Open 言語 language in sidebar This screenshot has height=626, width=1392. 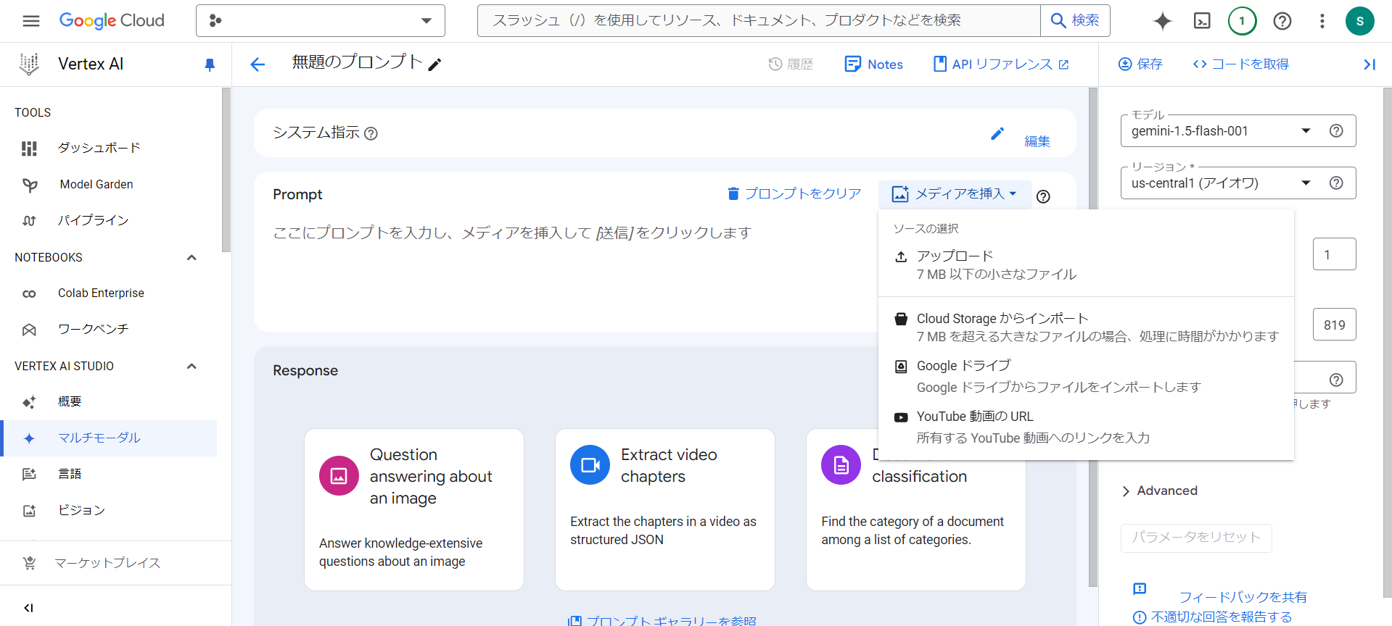(109, 475)
